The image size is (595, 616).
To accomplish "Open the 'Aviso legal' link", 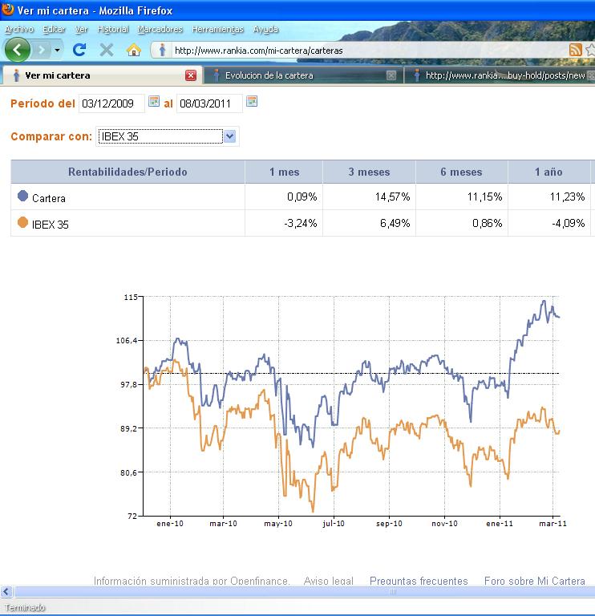I will point(328,581).
